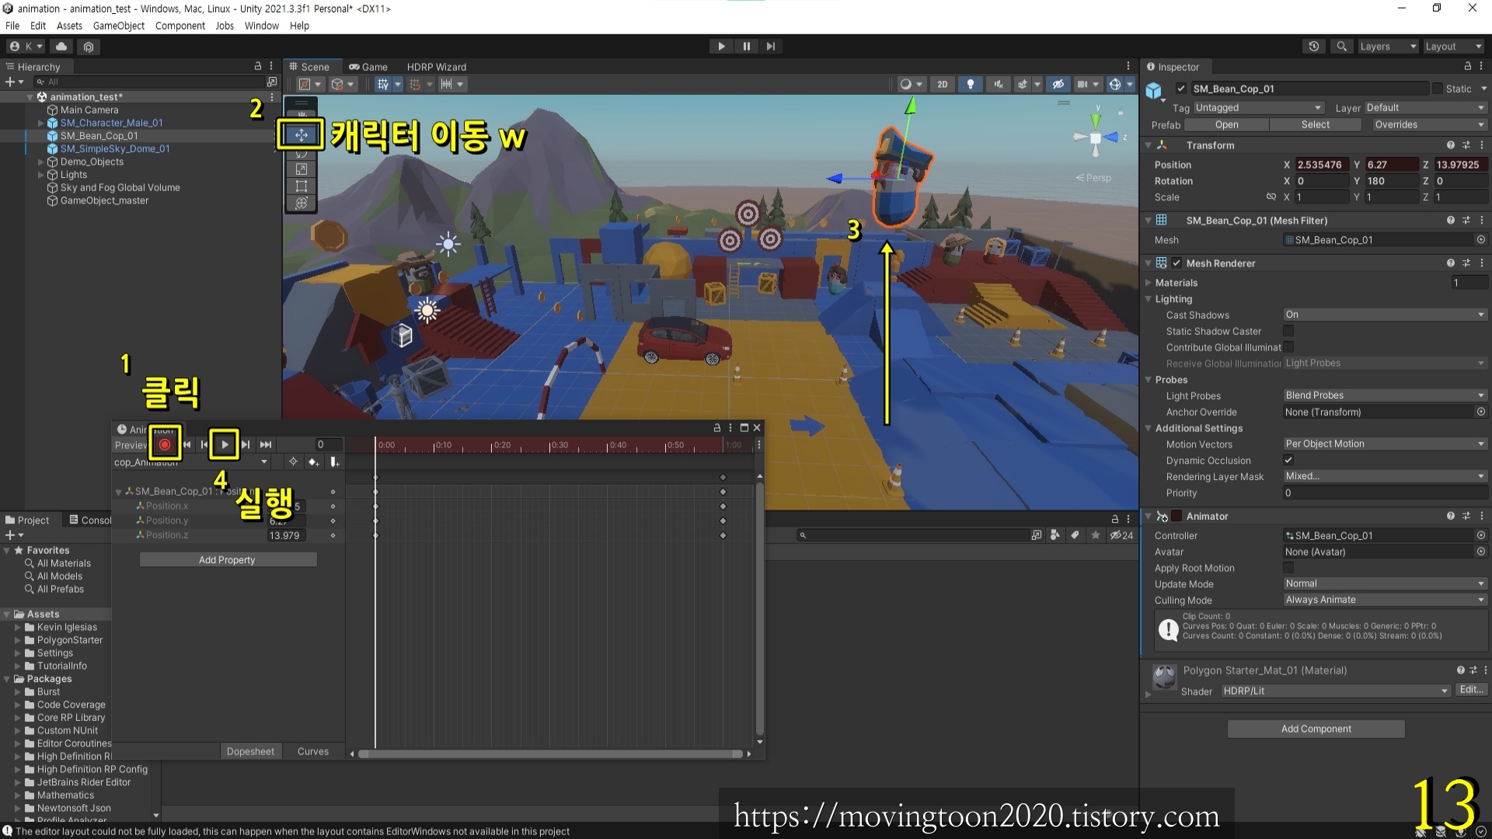Click the Add Property button
The height and width of the screenshot is (839, 1492).
(228, 559)
